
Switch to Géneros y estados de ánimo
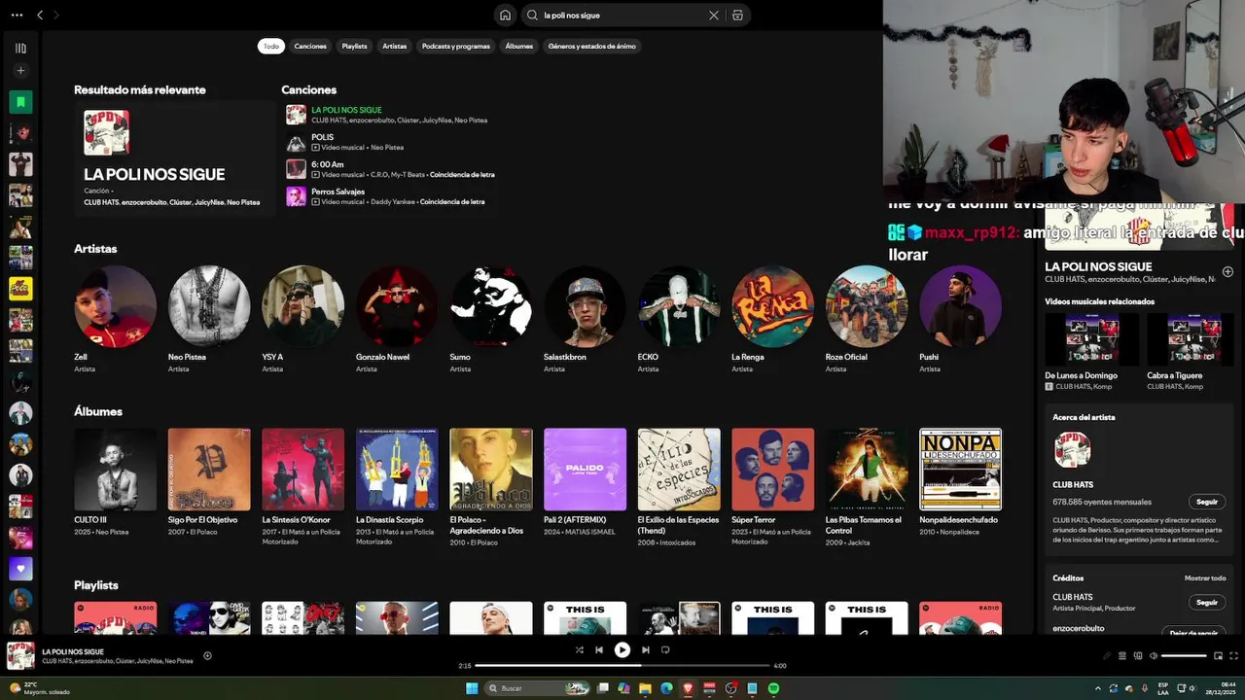pos(591,46)
